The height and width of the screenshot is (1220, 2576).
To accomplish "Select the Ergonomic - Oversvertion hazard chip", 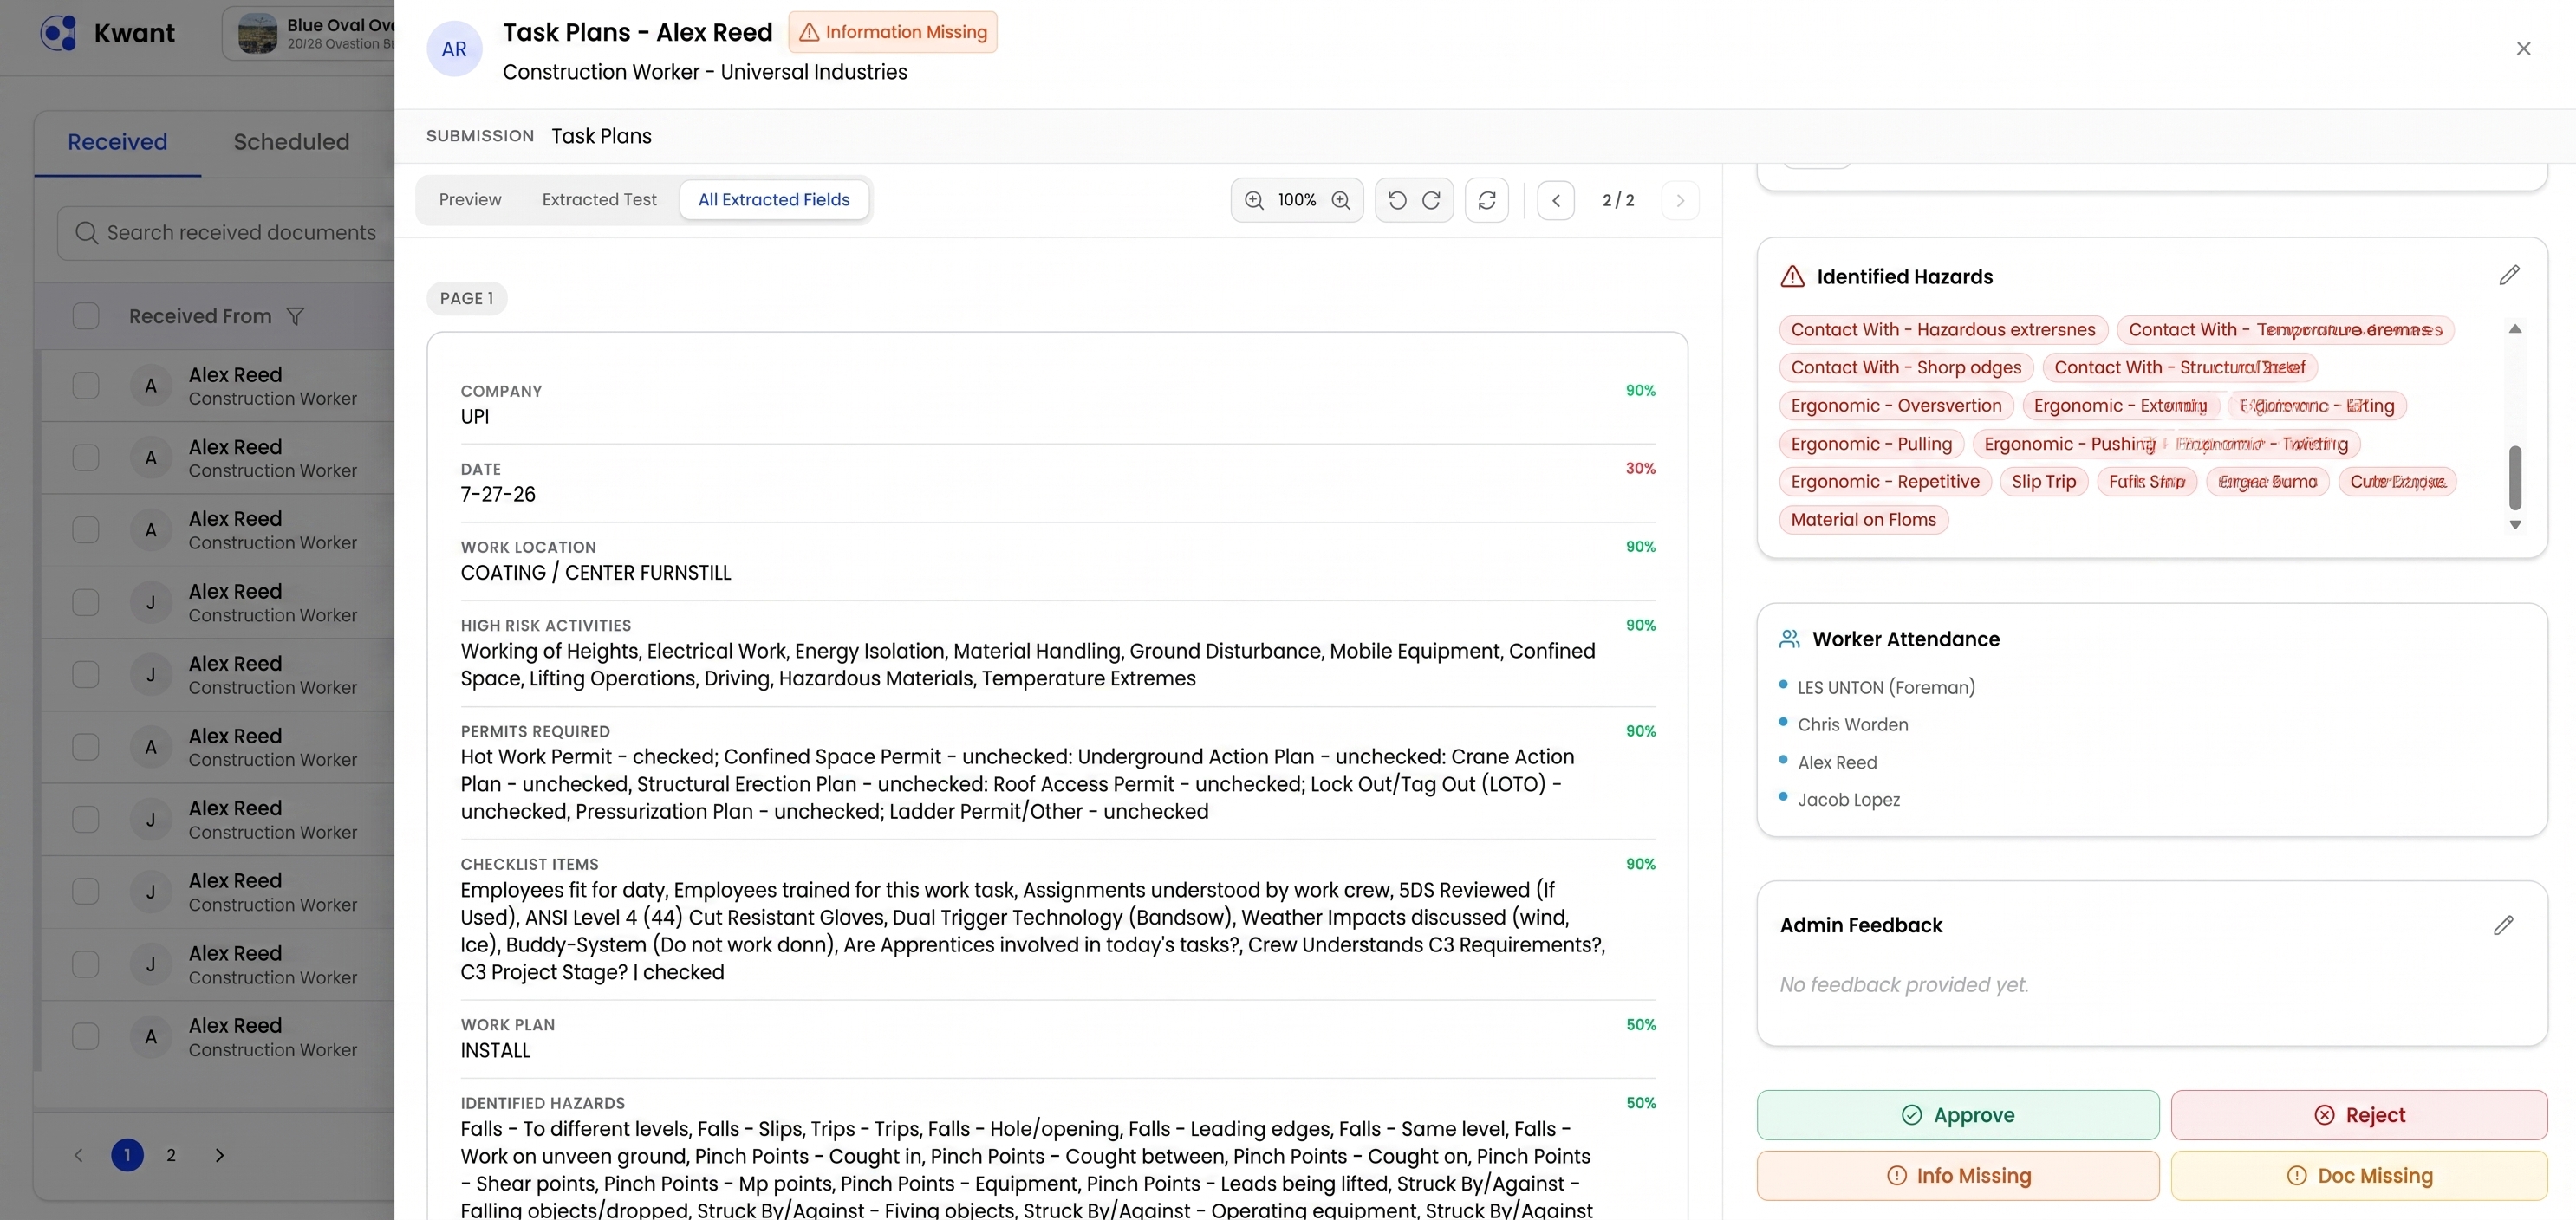I will click(x=1896, y=406).
